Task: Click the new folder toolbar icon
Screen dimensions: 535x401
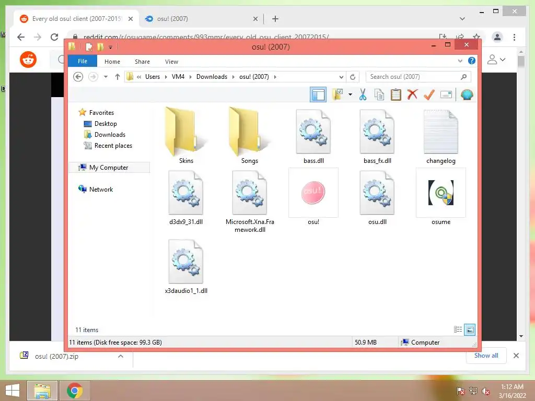Action: tap(338, 95)
